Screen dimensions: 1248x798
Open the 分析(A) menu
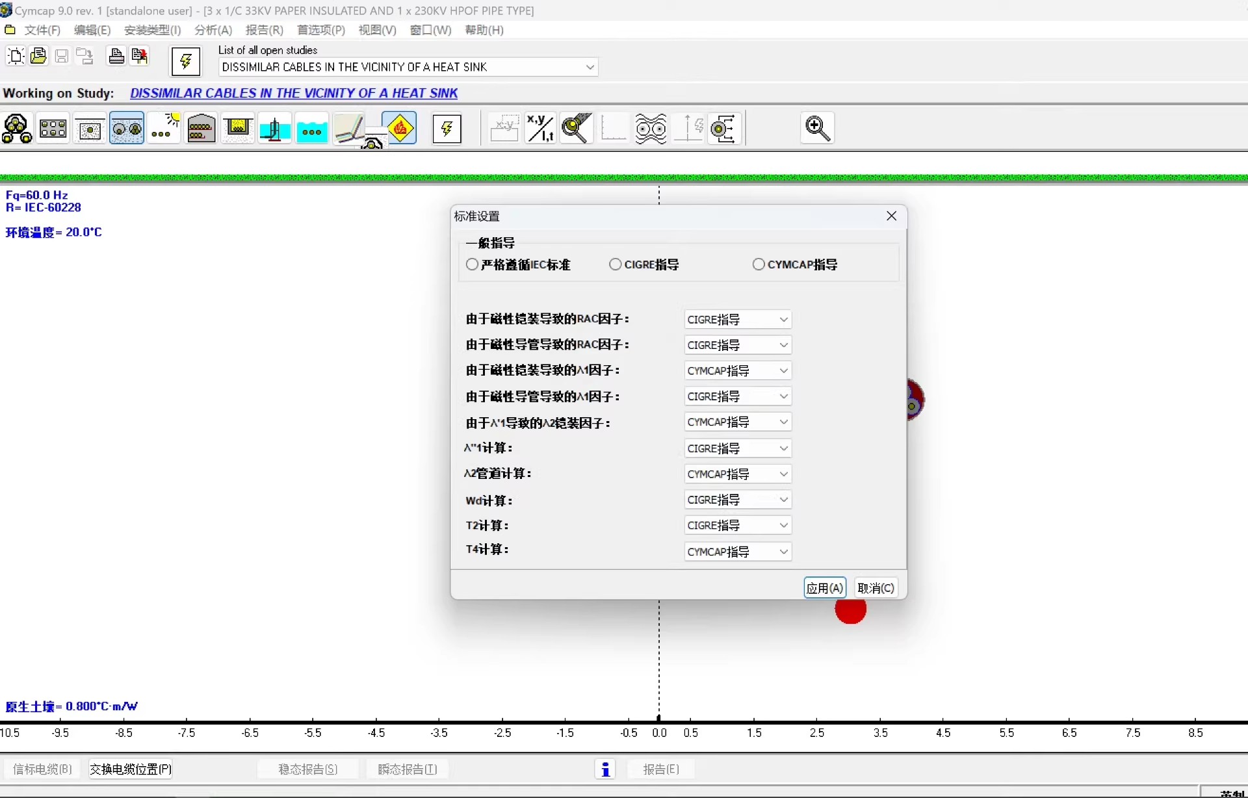213,30
